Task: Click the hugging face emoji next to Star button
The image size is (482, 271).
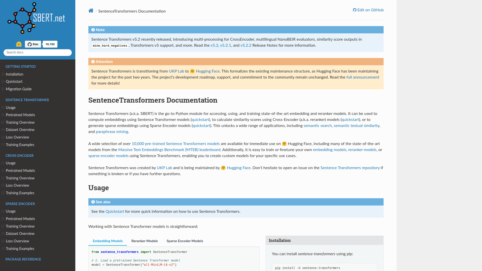Action: (x=19, y=44)
